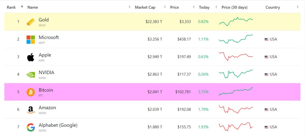Image resolution: width=305 pixels, height=135 pixels.
Task: Sort table by Rank column arrows
Action: [x=22, y=7]
